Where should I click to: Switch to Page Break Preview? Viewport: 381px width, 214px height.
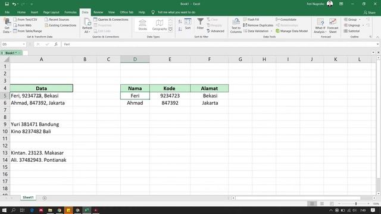[x=332, y=203]
